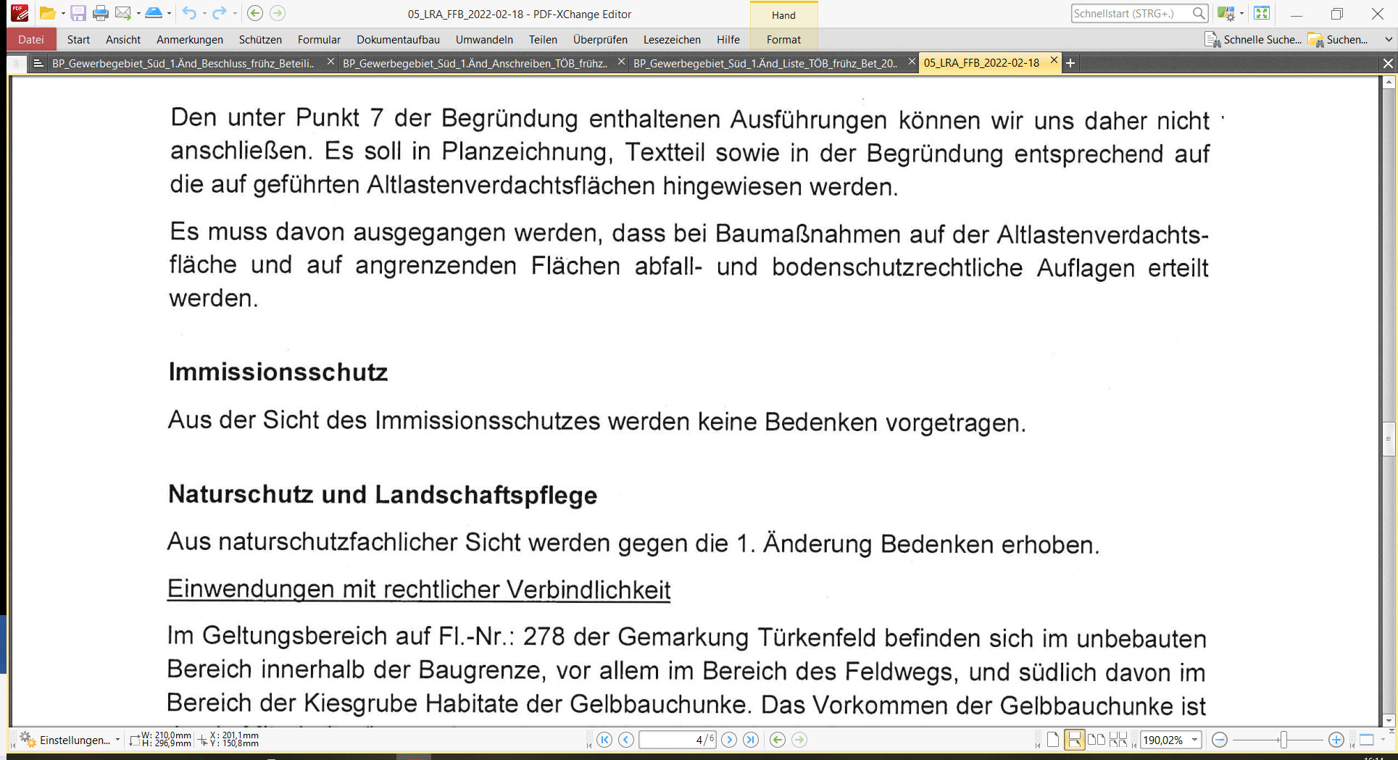Switch to BP_Gewerbegebiet Beschluss document tab
The image size is (1398, 760).
pyautogui.click(x=183, y=64)
